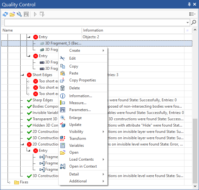Click the Name column header
Viewport: 199px width, 190px height.
[41, 30]
